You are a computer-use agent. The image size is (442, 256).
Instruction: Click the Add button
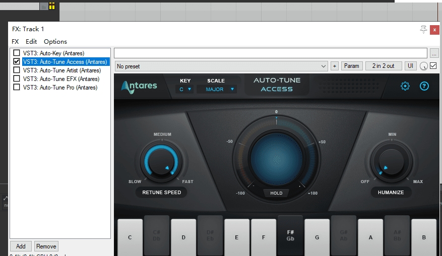(x=21, y=246)
